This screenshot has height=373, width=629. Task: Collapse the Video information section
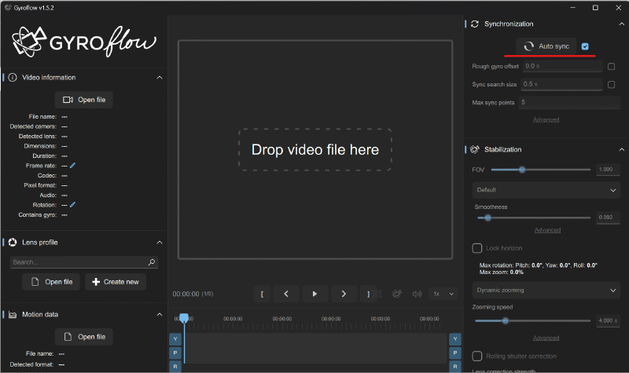160,78
